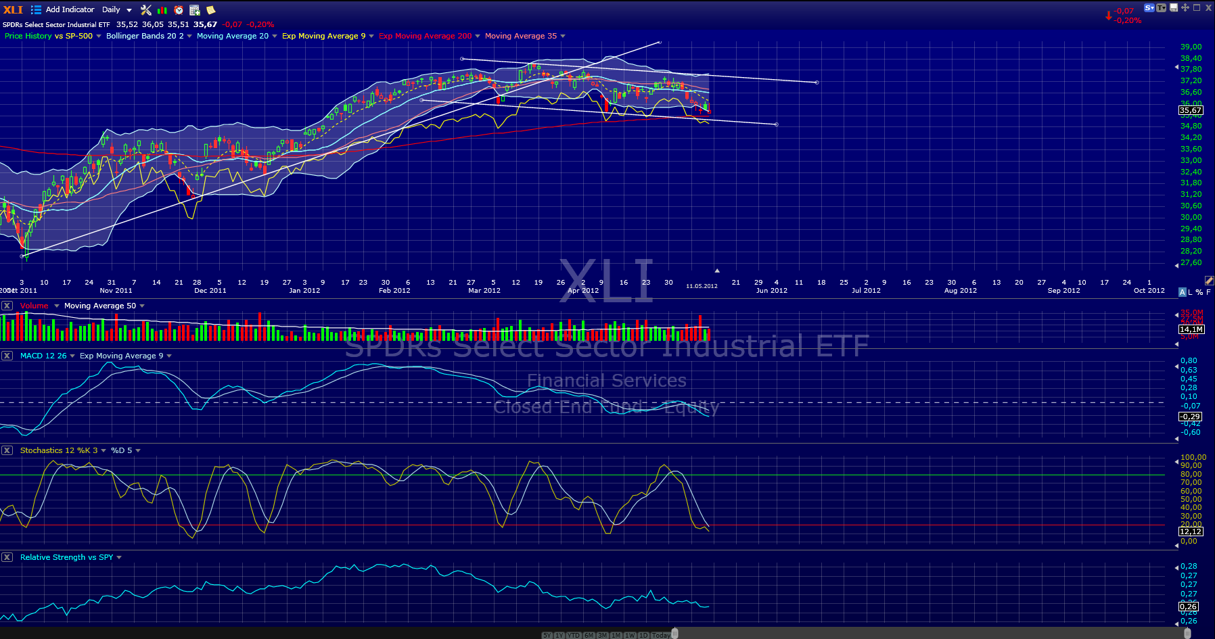The height and width of the screenshot is (639, 1215).
Task: Click the MACD value tag -0,29
Action: 1191,417
